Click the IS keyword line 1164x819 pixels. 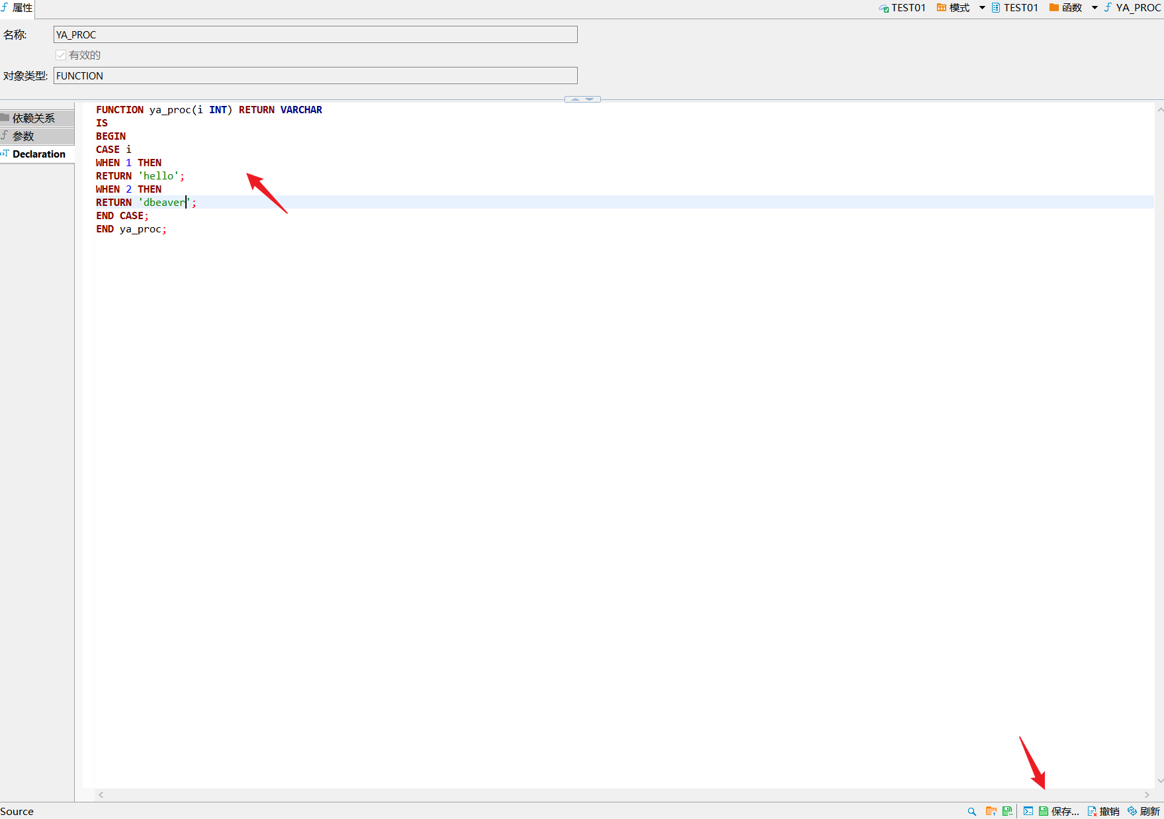(102, 123)
